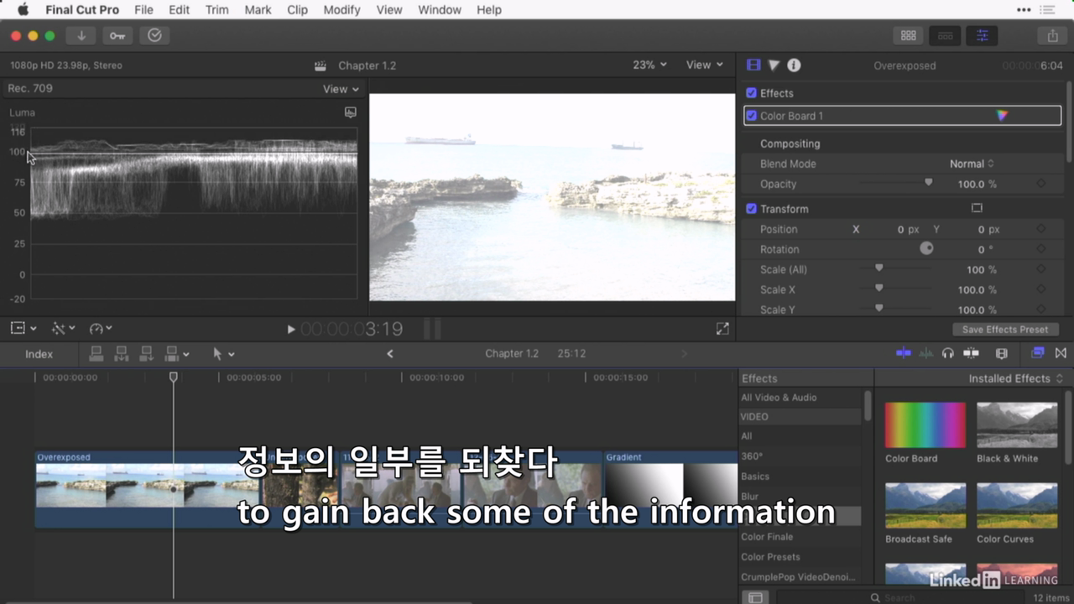Click the Transform onscreen controls icon
Viewport: 1074px width, 604px height.
coord(977,208)
